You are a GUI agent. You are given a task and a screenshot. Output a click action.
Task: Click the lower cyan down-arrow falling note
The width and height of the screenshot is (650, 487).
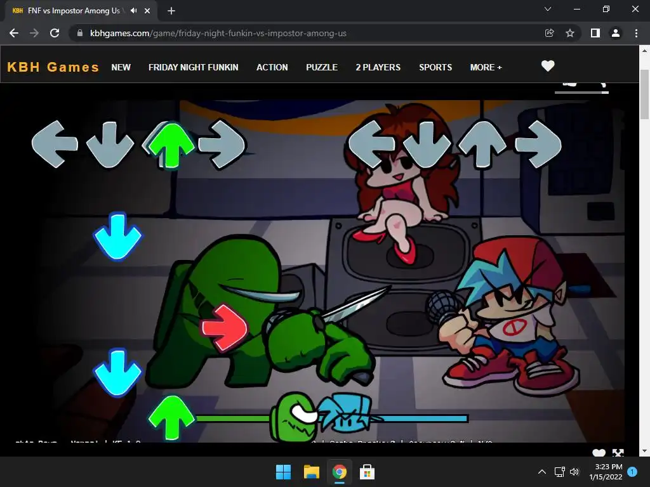tap(117, 372)
